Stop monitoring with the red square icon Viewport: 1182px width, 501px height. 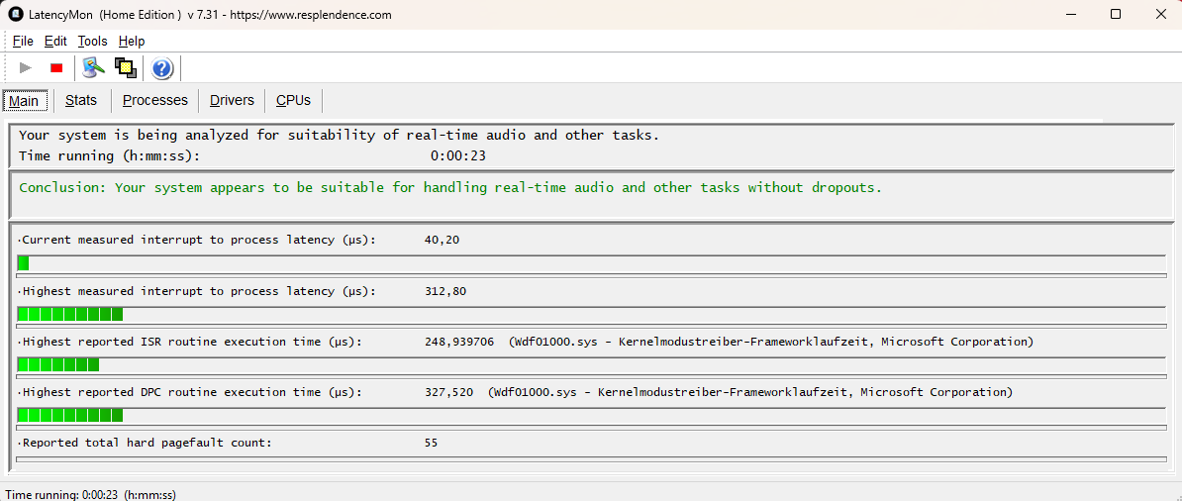[x=56, y=68]
